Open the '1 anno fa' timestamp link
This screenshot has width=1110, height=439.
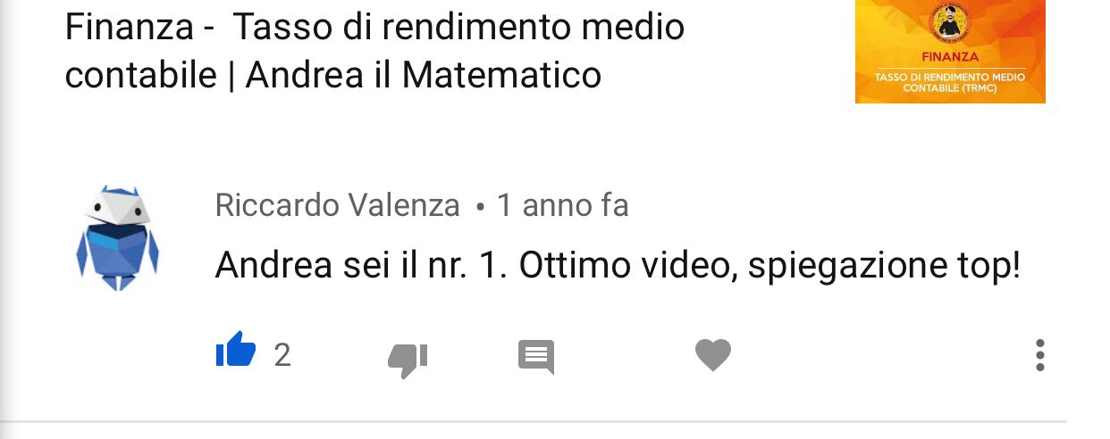(x=562, y=206)
